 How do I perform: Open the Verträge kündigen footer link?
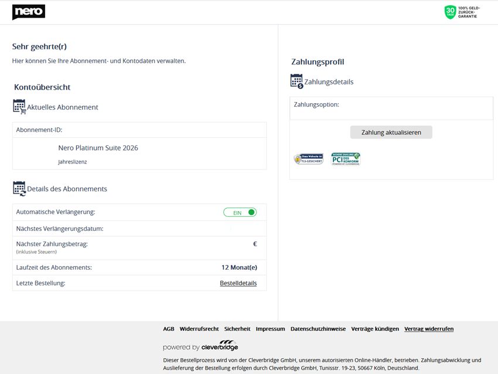(x=375, y=329)
